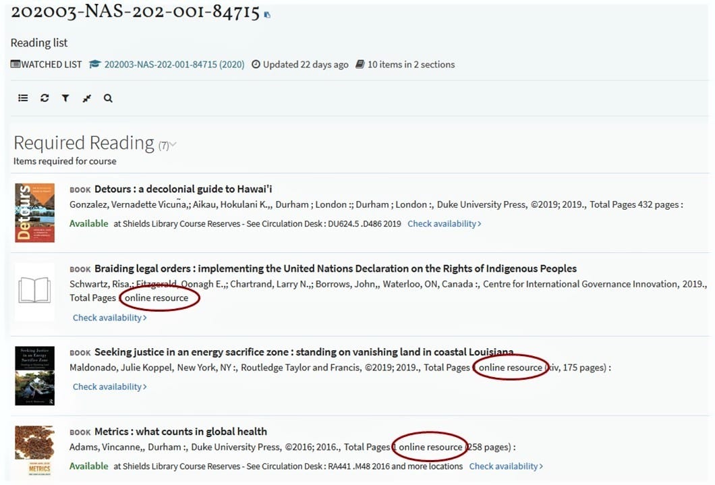Open the Braiding legal orders title

pyautogui.click(x=335, y=268)
